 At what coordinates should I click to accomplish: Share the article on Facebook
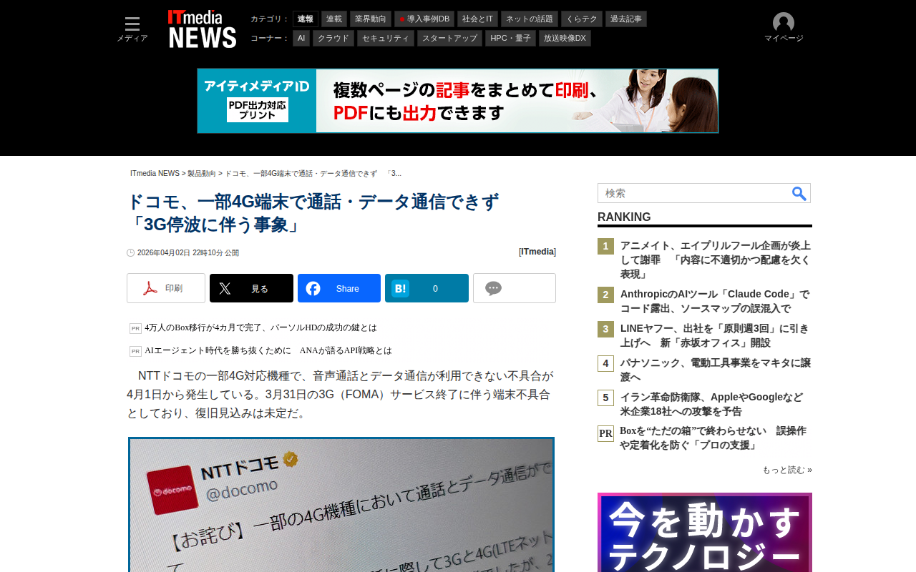pyautogui.click(x=339, y=288)
